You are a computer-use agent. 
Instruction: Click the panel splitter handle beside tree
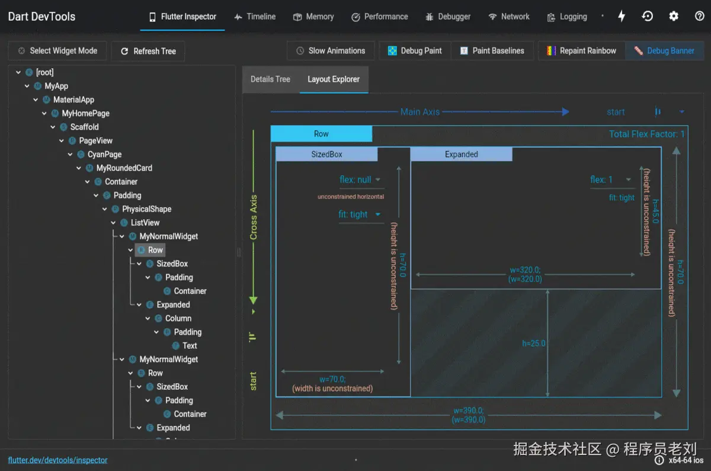pos(239,252)
